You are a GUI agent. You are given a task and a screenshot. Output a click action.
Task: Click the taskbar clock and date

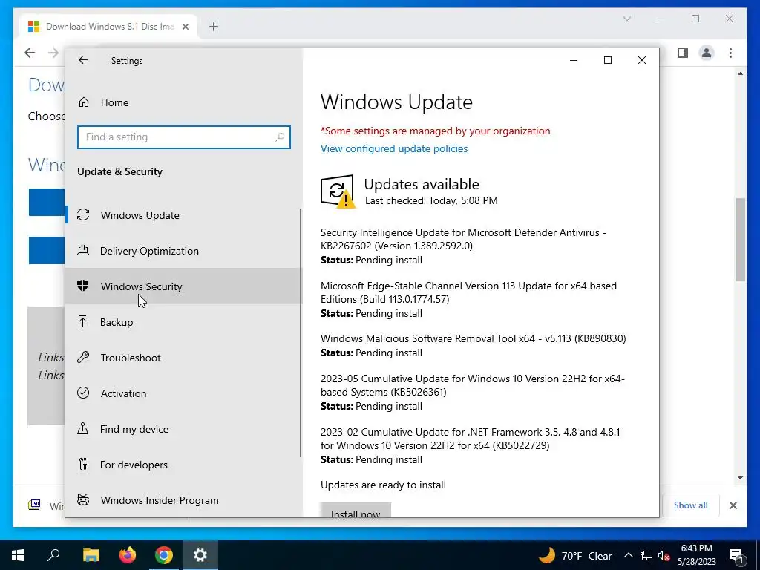(x=696, y=555)
